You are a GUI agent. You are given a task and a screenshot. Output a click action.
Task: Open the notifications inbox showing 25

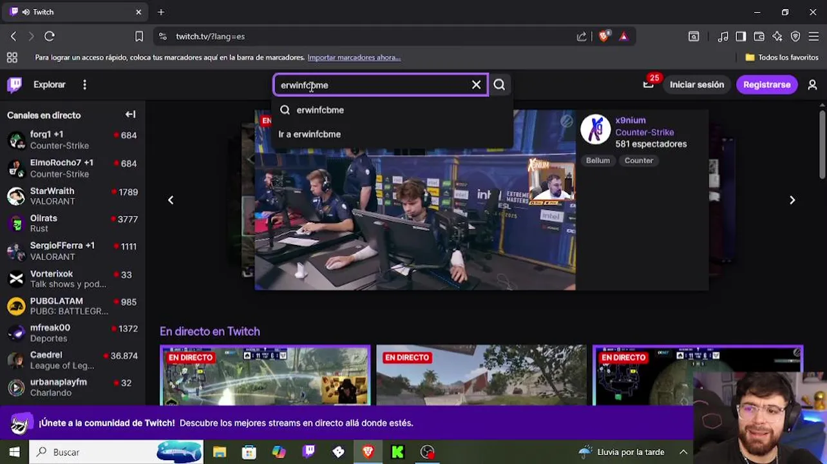649,84
